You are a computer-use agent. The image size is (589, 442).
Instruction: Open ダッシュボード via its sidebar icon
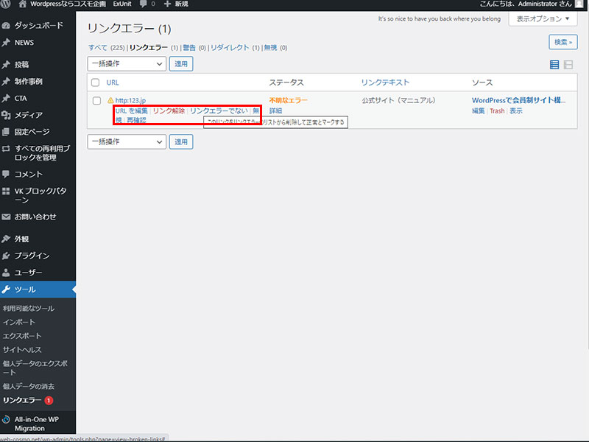pyautogui.click(x=7, y=24)
